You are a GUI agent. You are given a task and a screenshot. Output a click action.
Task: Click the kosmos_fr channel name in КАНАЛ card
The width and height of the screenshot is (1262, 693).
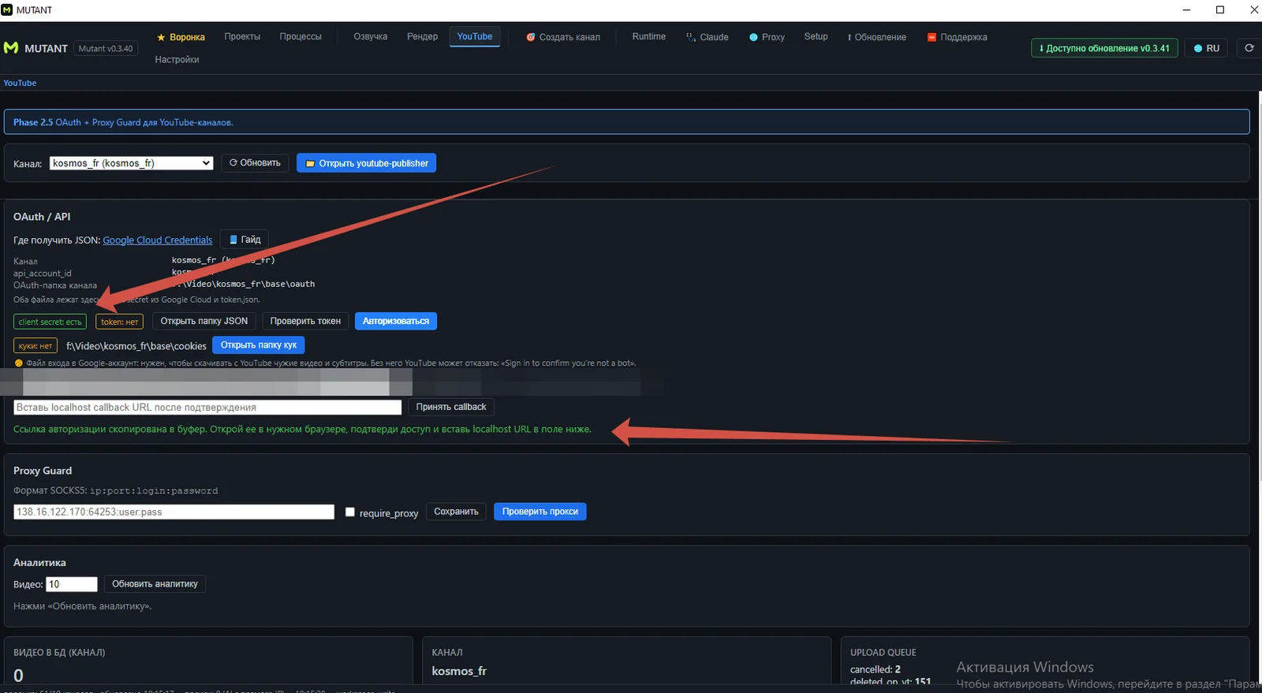(x=459, y=671)
